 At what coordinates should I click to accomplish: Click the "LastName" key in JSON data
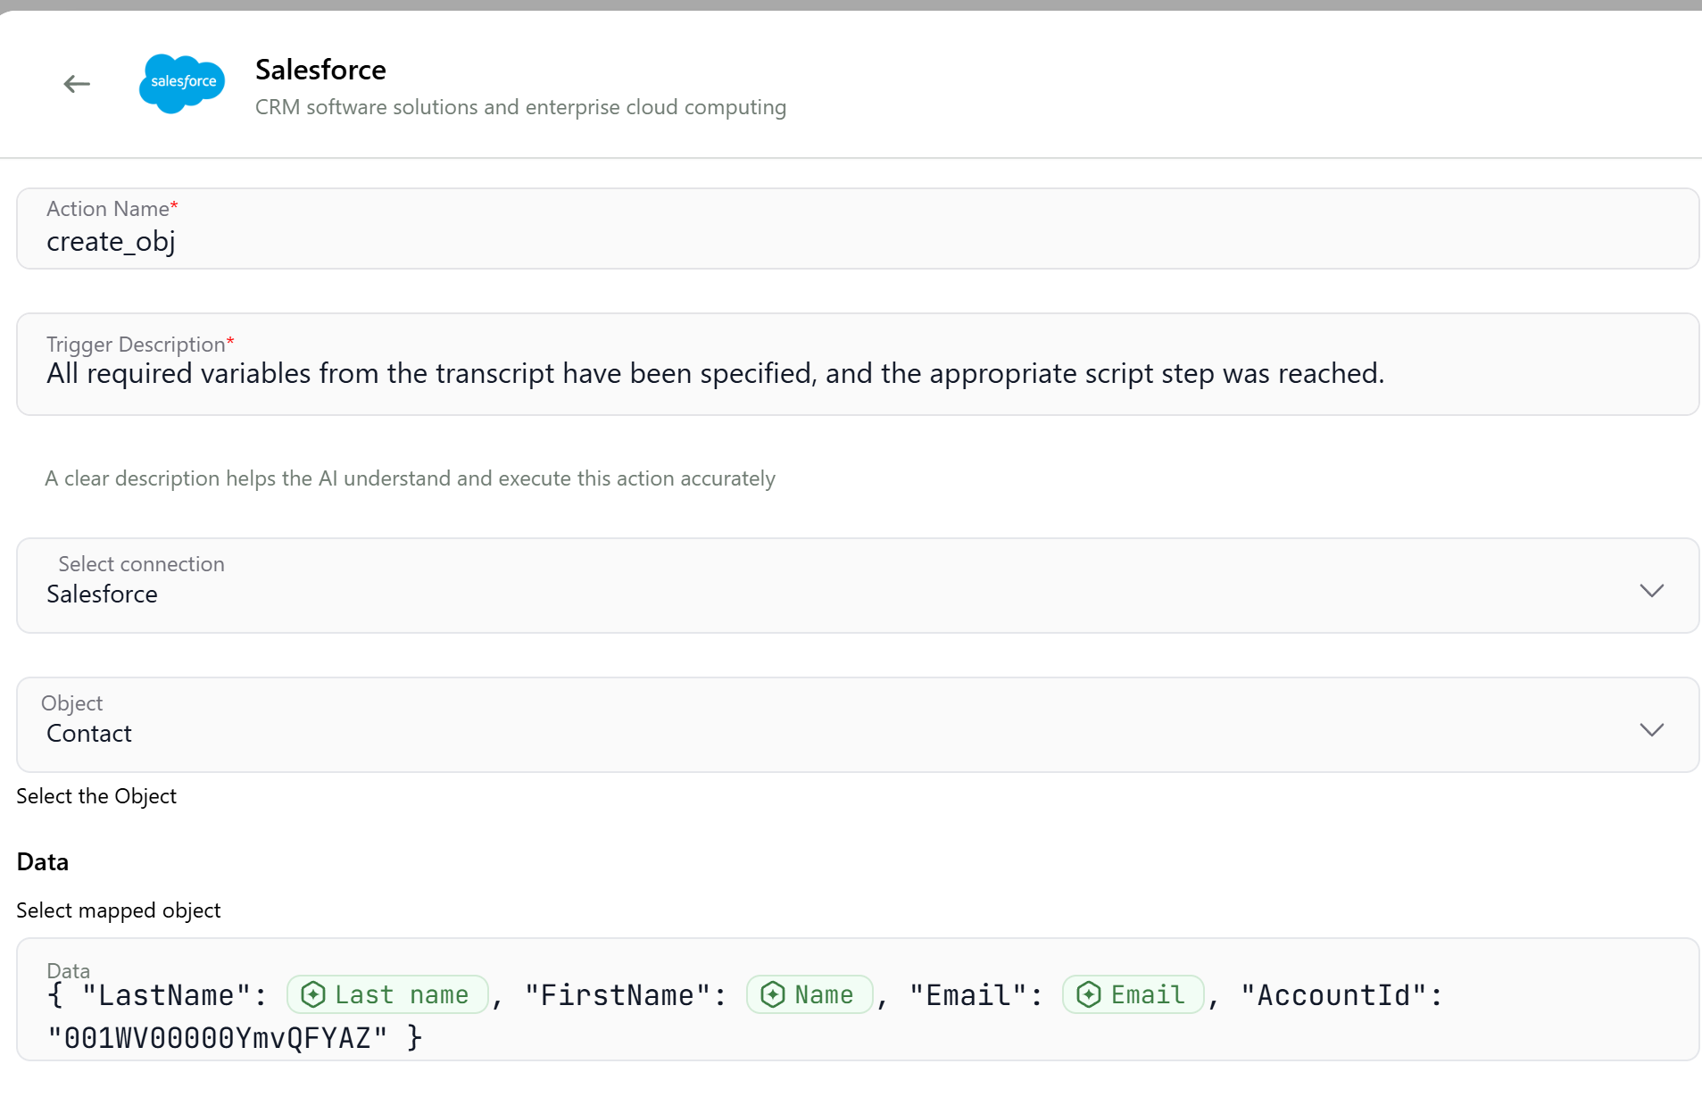click(166, 995)
